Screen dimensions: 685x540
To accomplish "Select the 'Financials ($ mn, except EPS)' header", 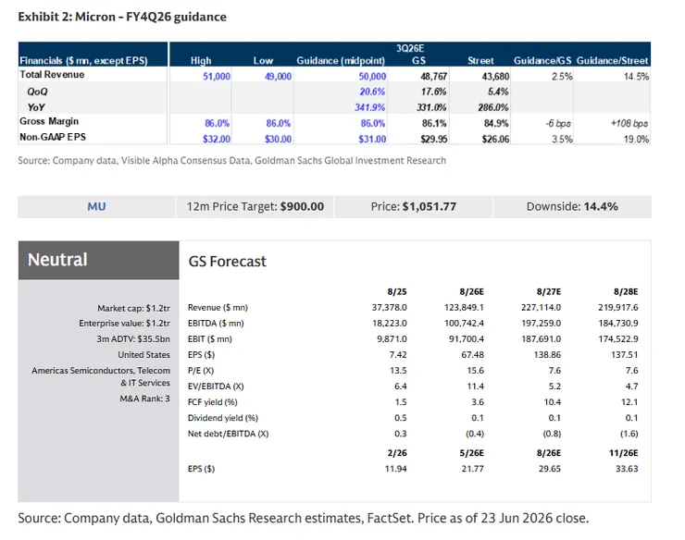I will [84, 61].
